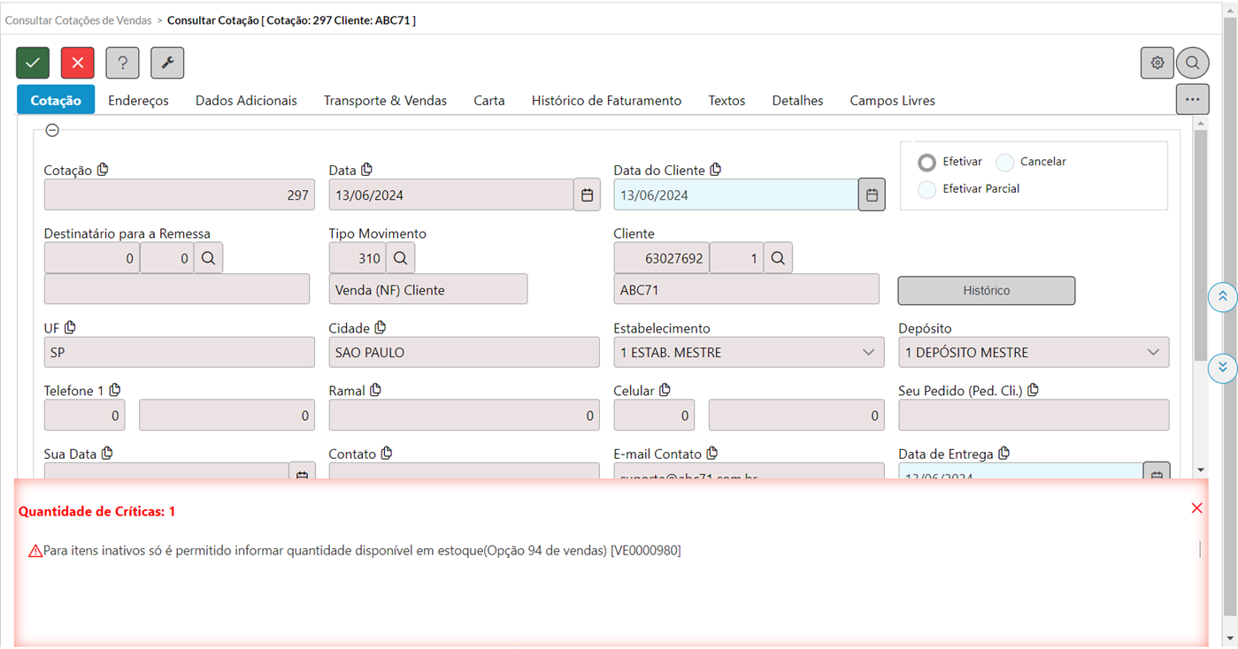Image resolution: width=1238 pixels, height=649 pixels.
Task: Search Cliente lookup magnifier
Action: coord(778,258)
